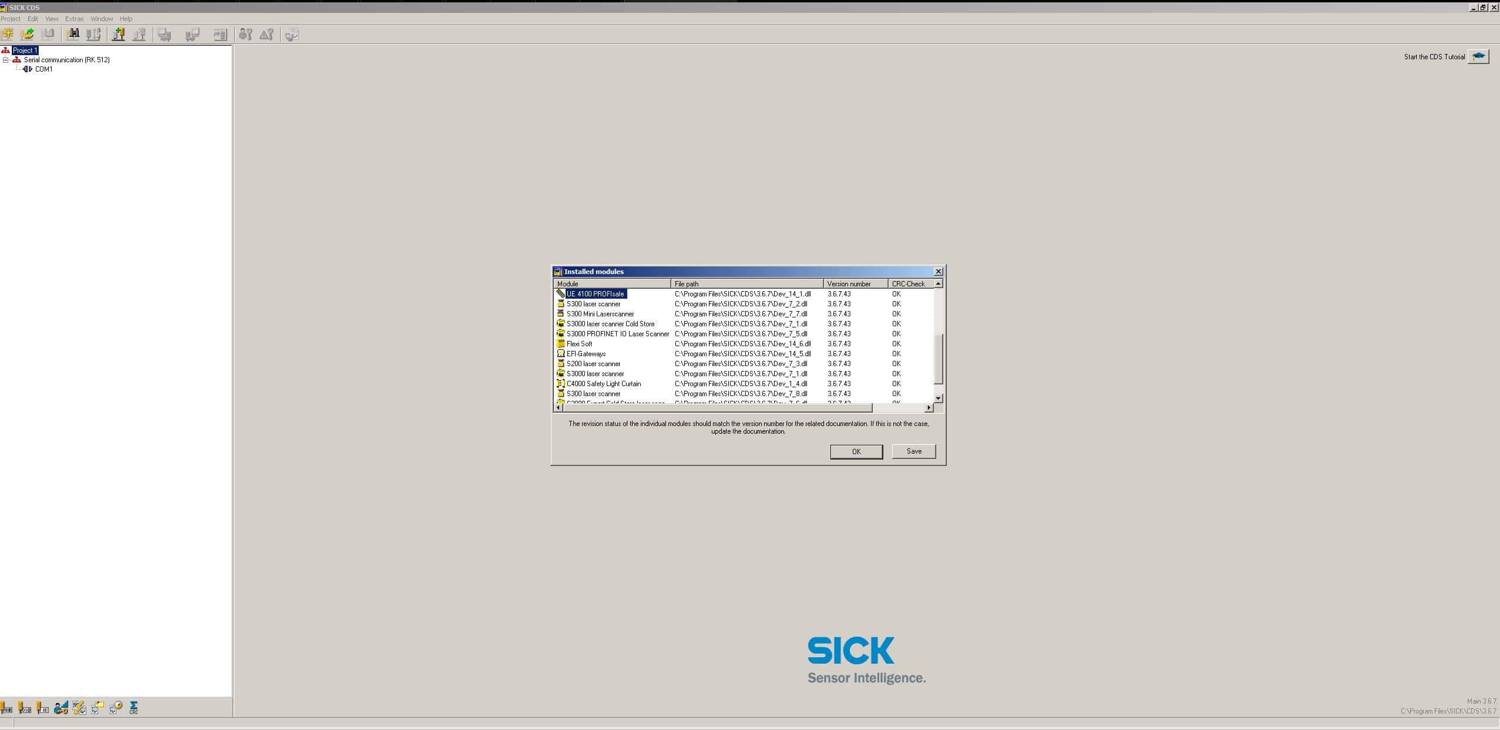The image size is (1500, 730).
Task: Click the transfer wrench icon in bottom toolbar
Action: pyautogui.click(x=79, y=708)
